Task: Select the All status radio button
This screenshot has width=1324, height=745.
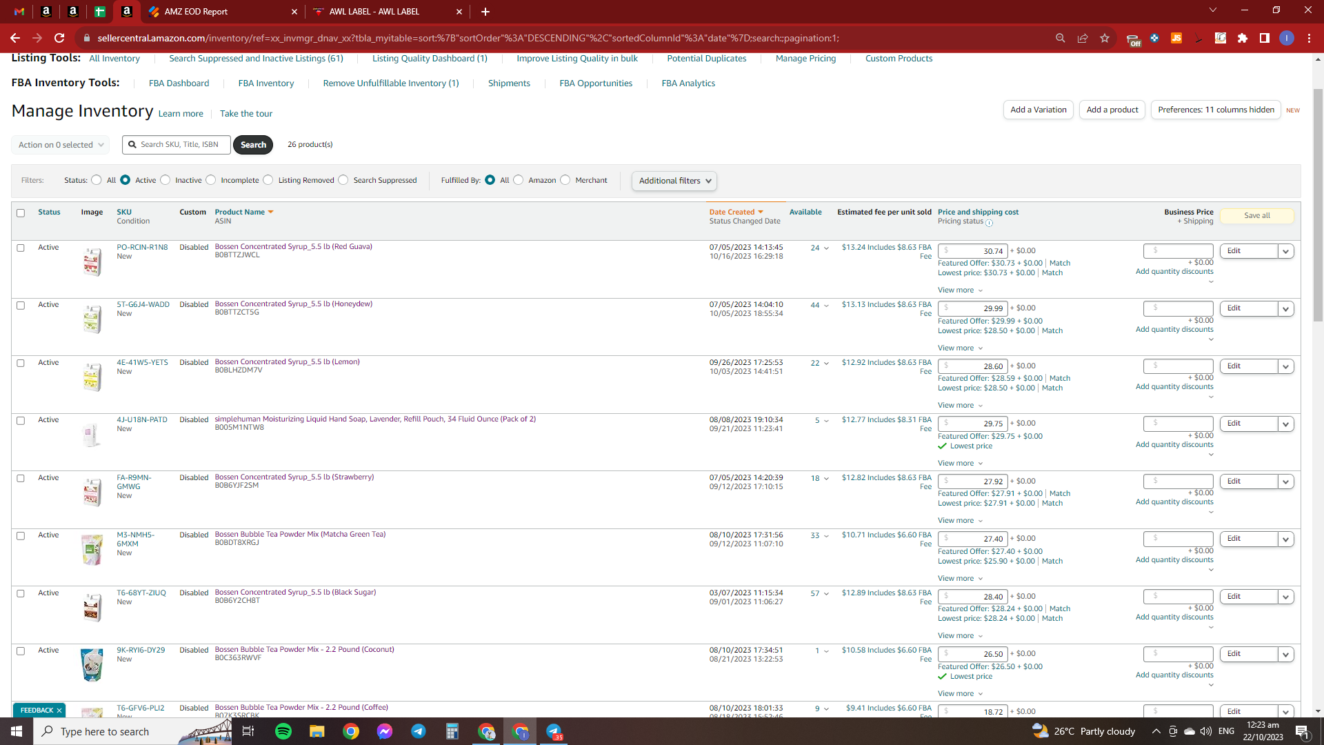Action: click(x=97, y=180)
